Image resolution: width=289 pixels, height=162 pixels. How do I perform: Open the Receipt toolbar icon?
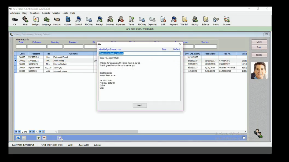(x=99, y=21)
